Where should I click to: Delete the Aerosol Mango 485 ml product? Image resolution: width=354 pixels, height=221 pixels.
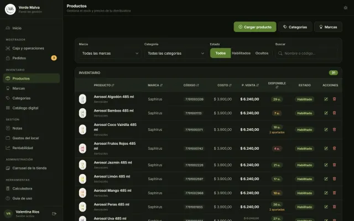[334, 193]
